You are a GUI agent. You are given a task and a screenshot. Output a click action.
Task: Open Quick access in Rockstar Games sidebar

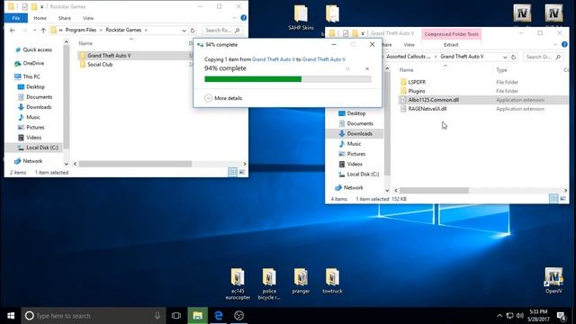pyautogui.click(x=37, y=49)
